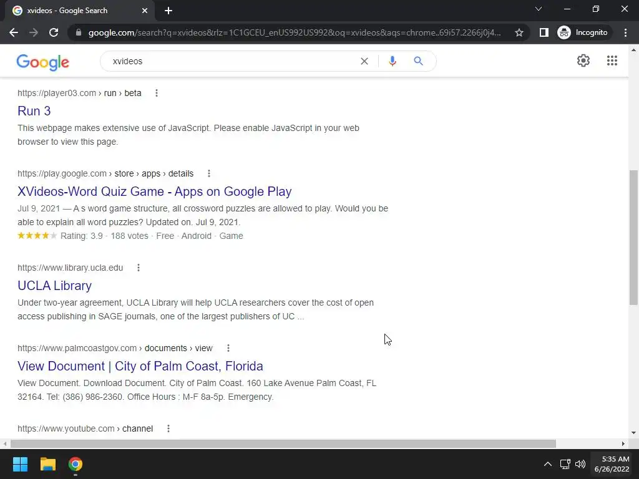The width and height of the screenshot is (639, 479).
Task: Click the scroll-up arrow on vertical scrollbar
Action: [x=633, y=50]
